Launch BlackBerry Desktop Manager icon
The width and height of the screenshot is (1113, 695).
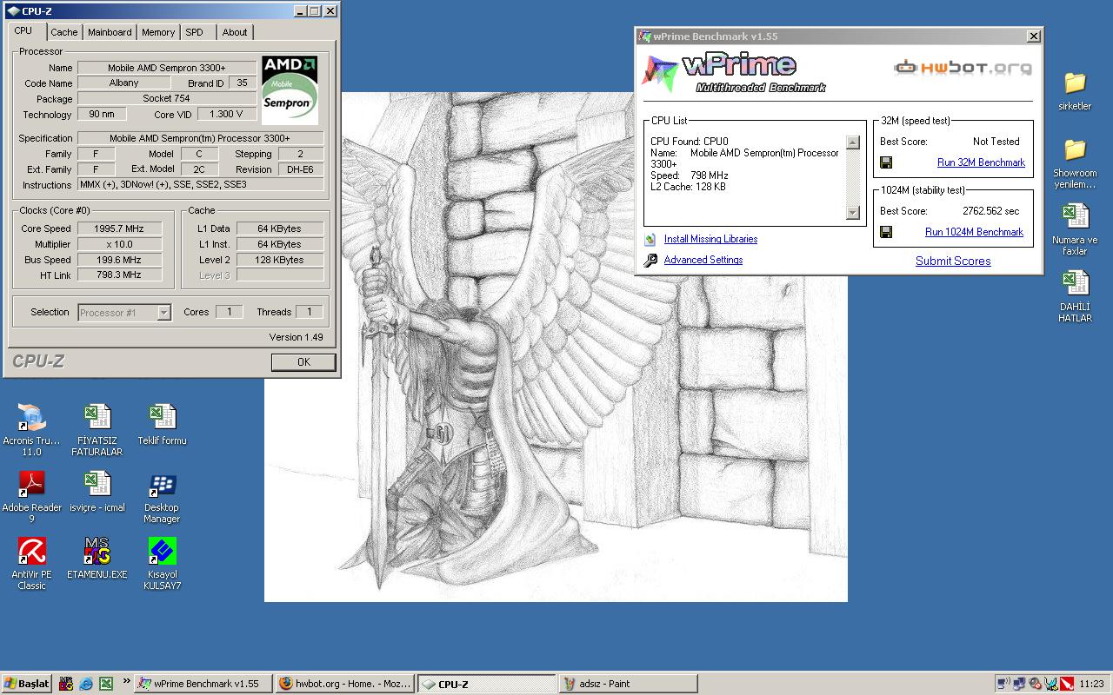(162, 485)
